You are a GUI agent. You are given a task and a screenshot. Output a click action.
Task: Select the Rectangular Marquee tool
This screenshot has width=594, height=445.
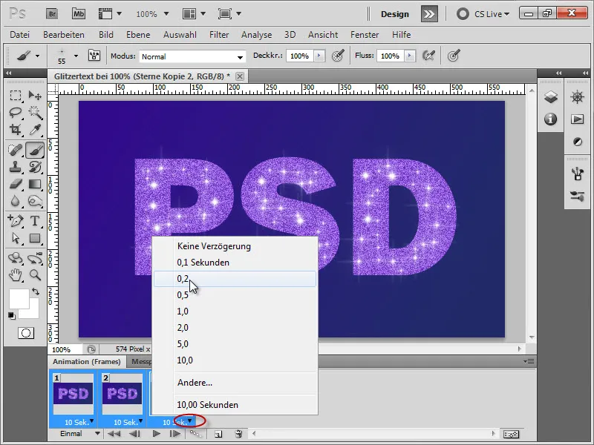tap(16, 96)
